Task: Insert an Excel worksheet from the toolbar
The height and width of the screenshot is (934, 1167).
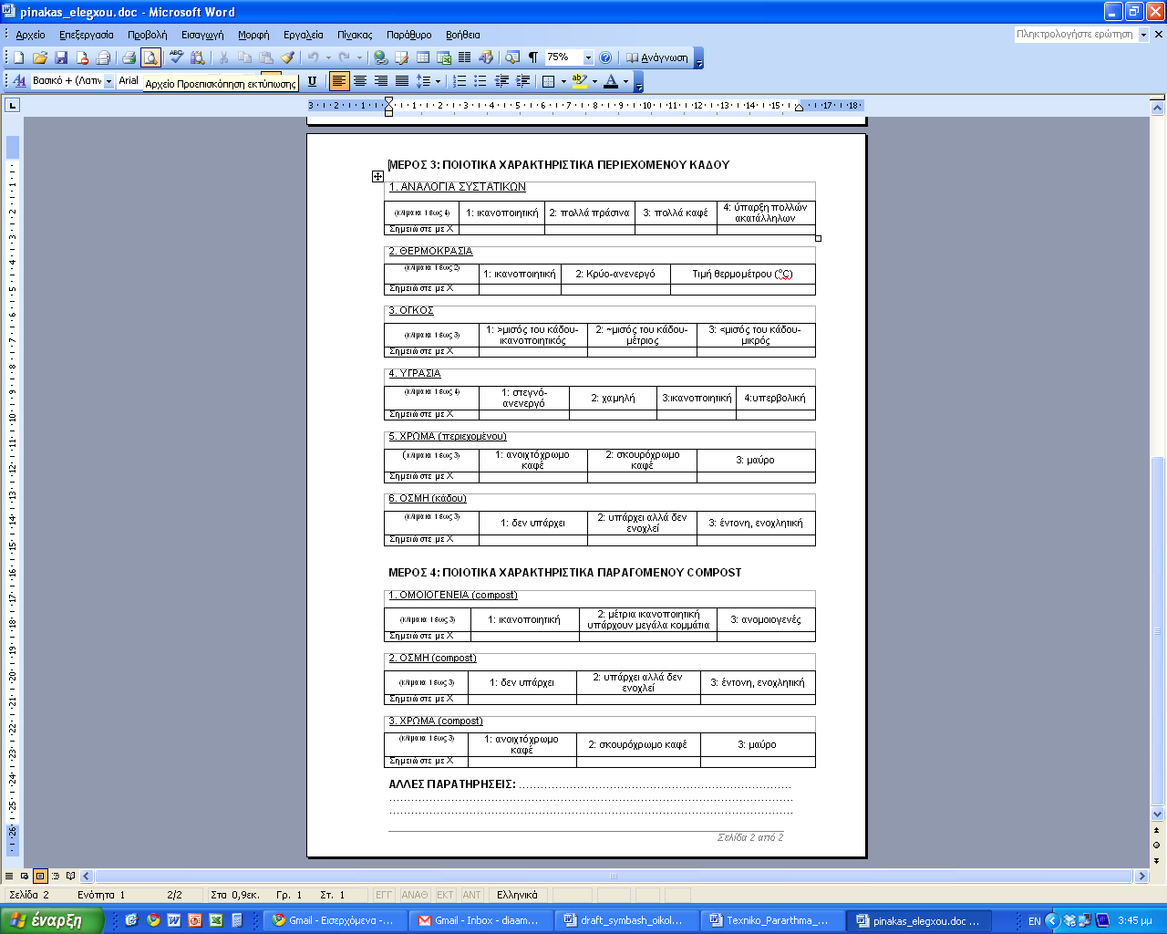Action: (444, 57)
